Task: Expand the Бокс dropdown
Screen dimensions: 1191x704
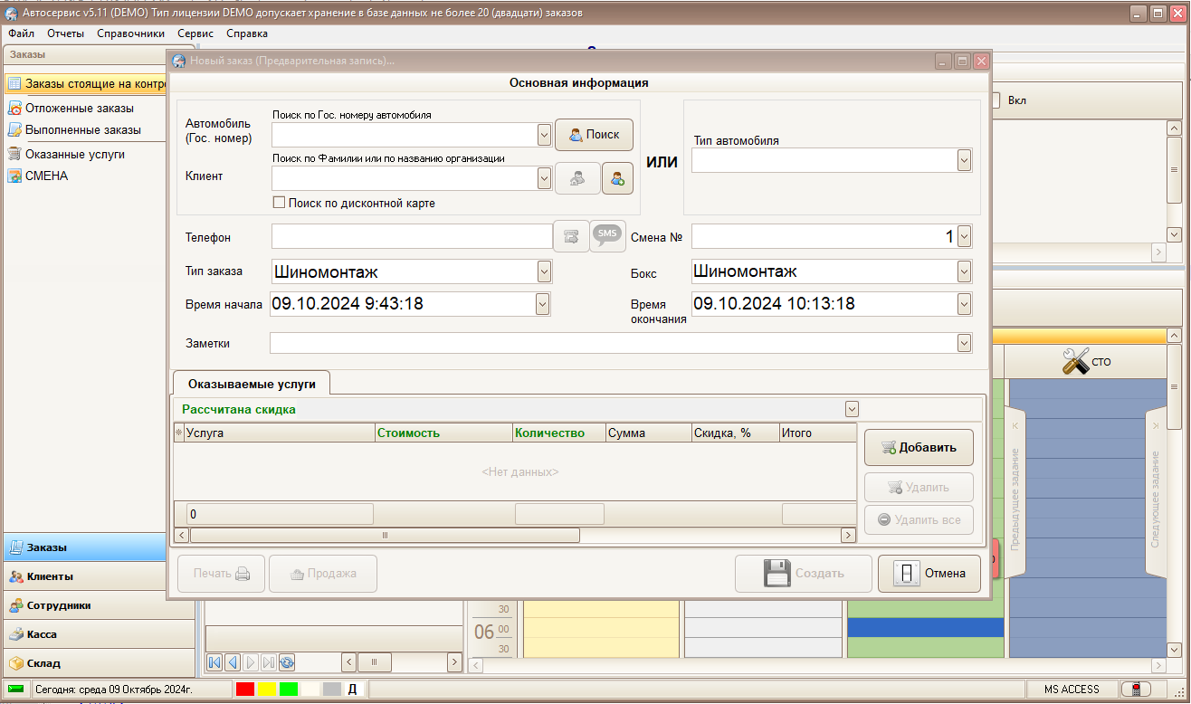Action: (964, 271)
